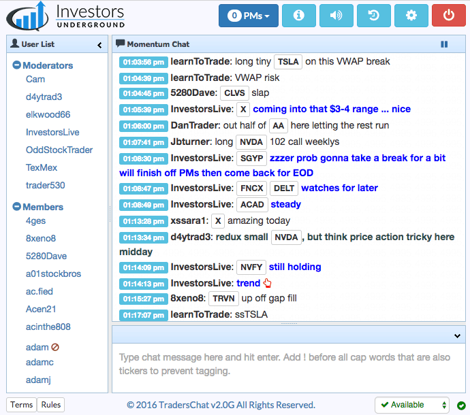470x415 pixels.
Task: Select moderator elkwood66
Action: pos(48,114)
